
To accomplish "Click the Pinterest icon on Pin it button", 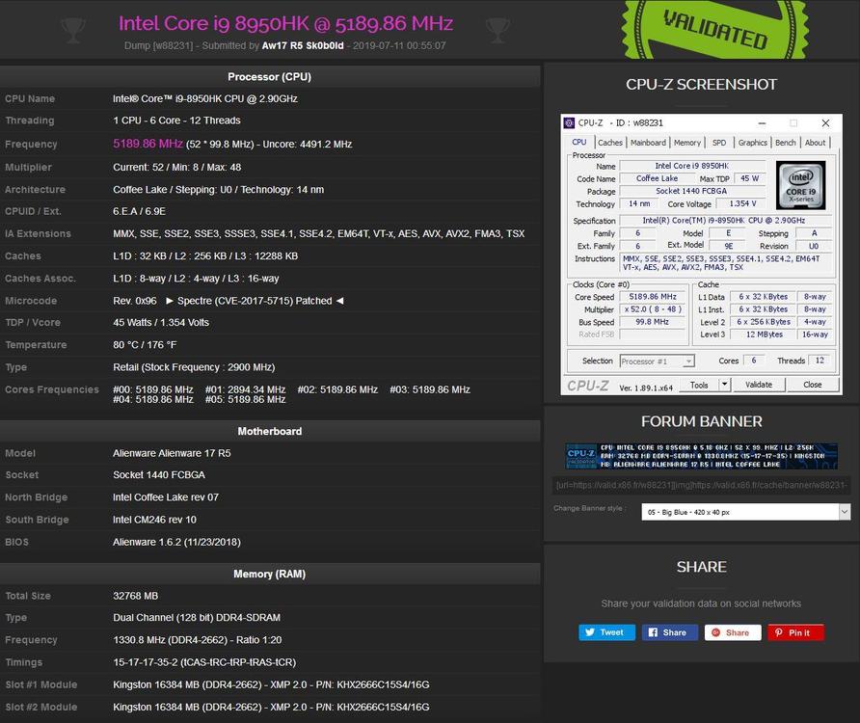I will point(778,632).
